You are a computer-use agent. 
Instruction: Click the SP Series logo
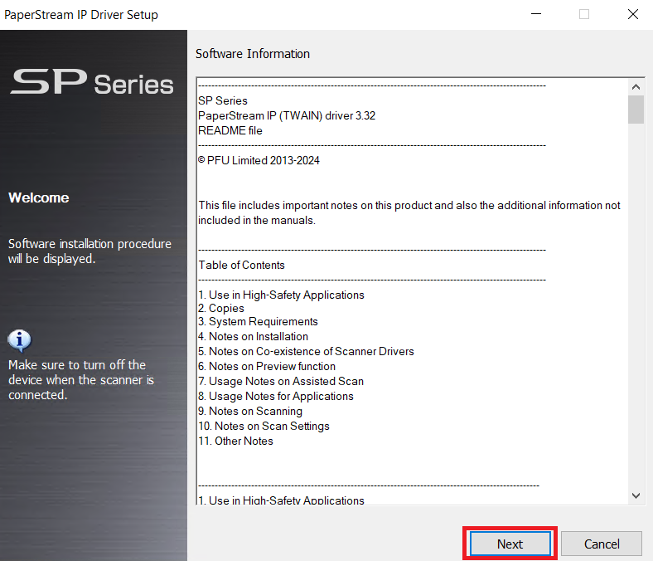(x=92, y=83)
